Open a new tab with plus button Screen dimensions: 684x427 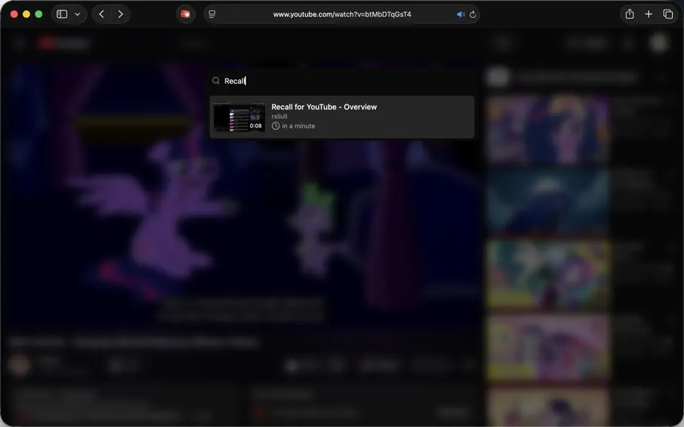pos(648,14)
